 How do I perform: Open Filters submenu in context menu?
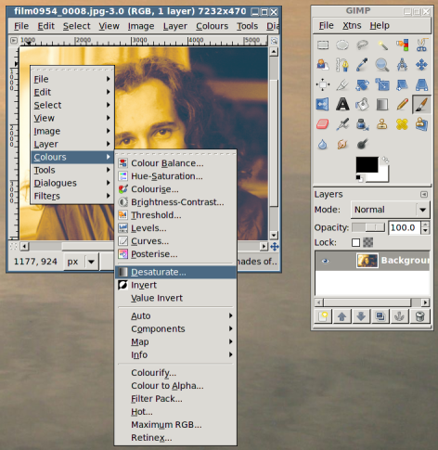(72, 196)
